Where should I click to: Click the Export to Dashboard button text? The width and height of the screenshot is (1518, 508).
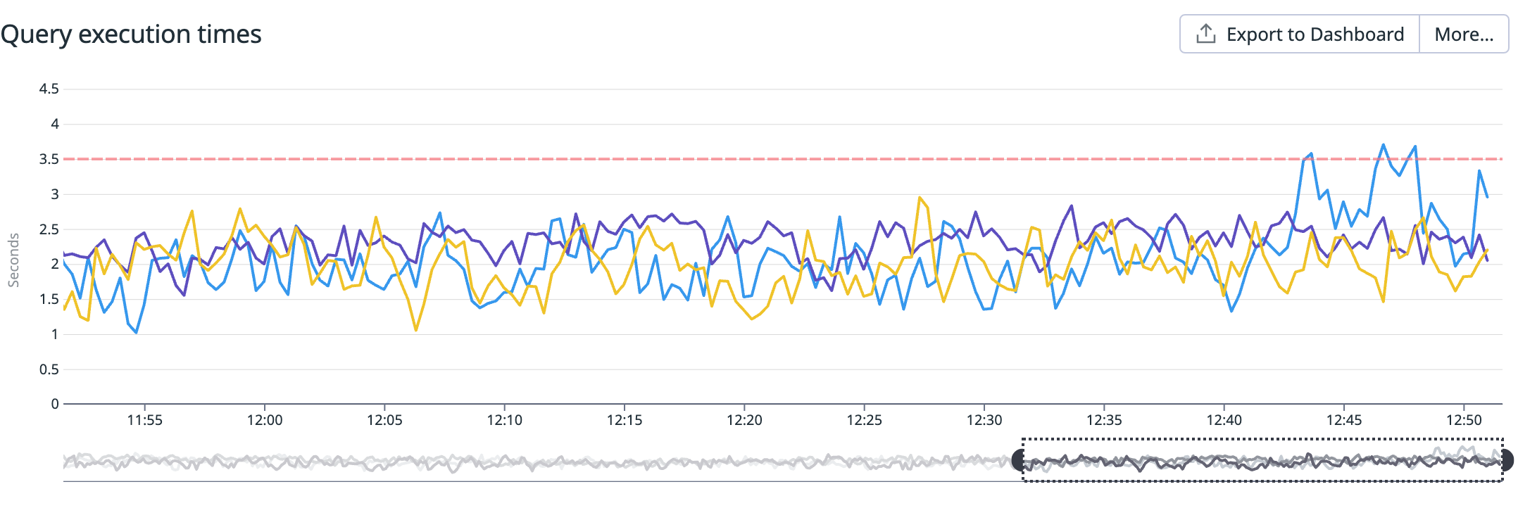1315,34
